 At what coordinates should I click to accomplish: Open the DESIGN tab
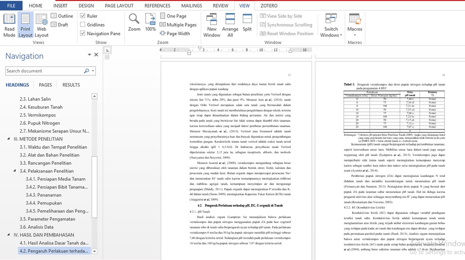coord(86,6)
